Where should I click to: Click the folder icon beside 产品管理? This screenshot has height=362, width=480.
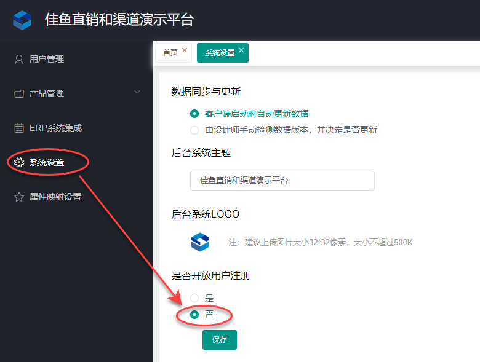click(19, 93)
